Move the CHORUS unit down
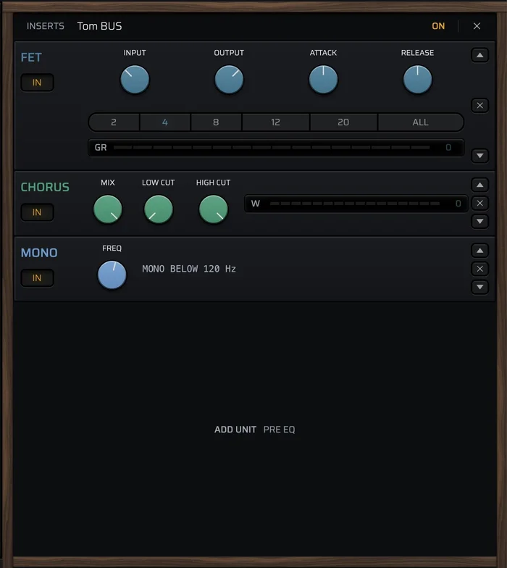Image resolution: width=507 pixels, height=568 pixels. point(479,222)
